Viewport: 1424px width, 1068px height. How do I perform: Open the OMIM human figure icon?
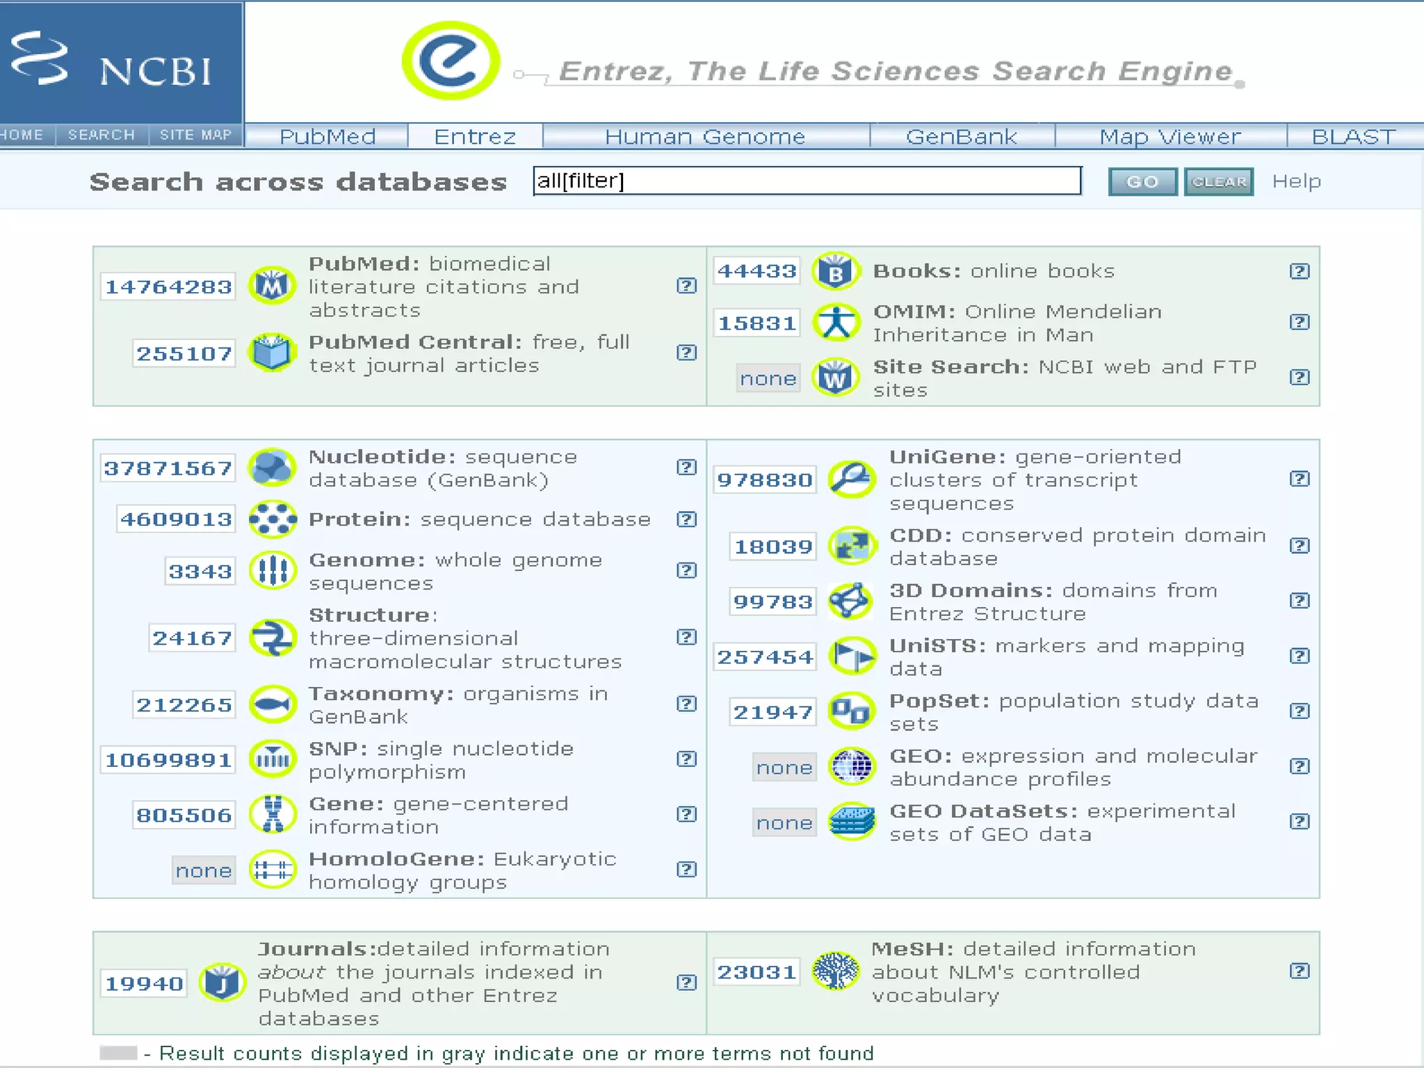836,323
